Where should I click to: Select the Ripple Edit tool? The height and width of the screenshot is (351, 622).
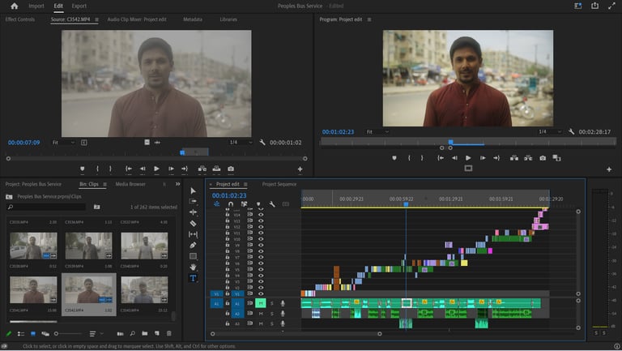point(193,212)
